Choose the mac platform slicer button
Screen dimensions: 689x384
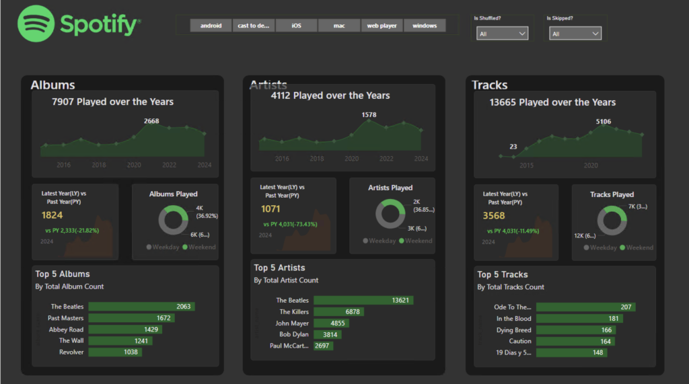[339, 26]
